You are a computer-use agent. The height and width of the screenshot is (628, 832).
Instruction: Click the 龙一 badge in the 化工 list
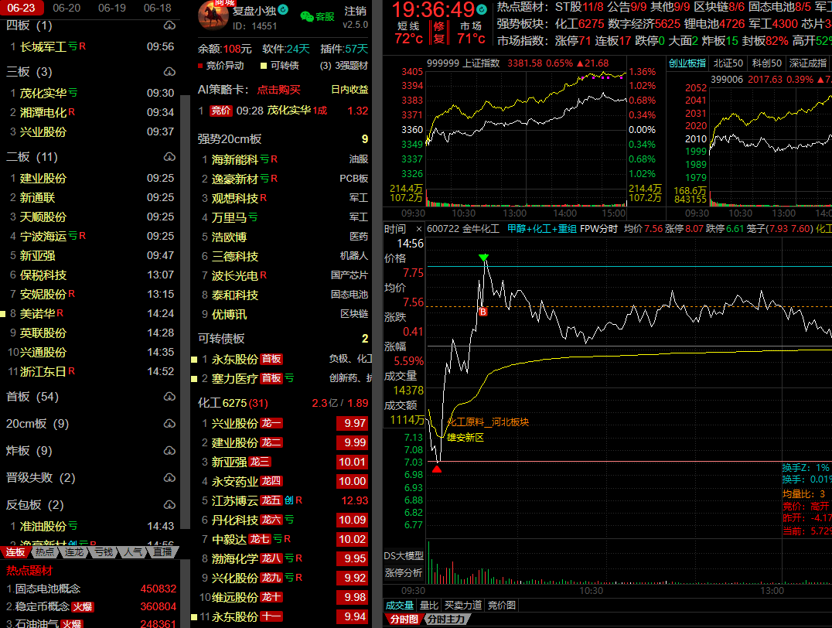[271, 423]
